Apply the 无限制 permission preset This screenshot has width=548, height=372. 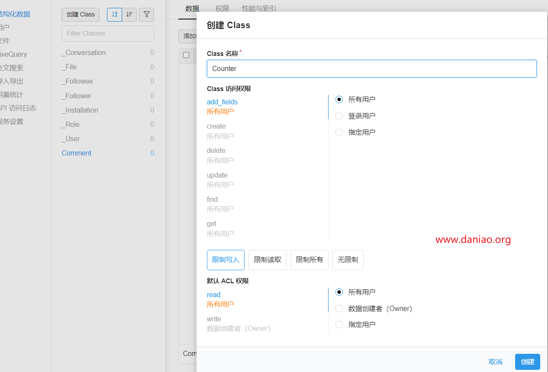348,260
